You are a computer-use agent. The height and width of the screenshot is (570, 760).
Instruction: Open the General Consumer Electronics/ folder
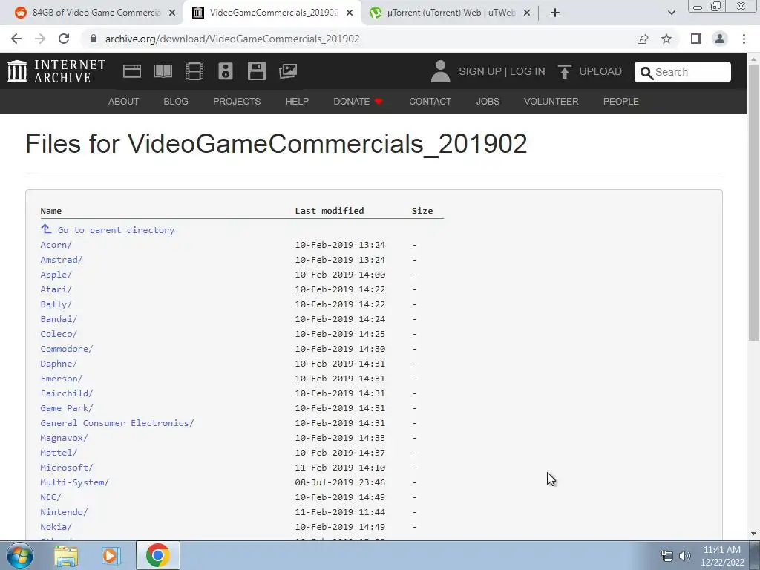pos(117,422)
